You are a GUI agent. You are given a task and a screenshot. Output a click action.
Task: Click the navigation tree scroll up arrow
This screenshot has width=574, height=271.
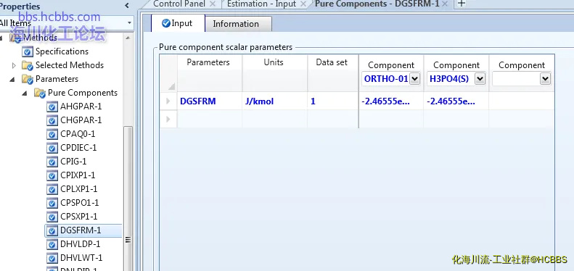pyautogui.click(x=128, y=38)
